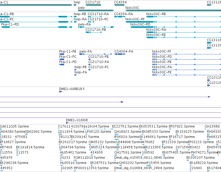Click the HL05462.5prime EST label
This screenshot has width=221, height=172.
point(73,152)
